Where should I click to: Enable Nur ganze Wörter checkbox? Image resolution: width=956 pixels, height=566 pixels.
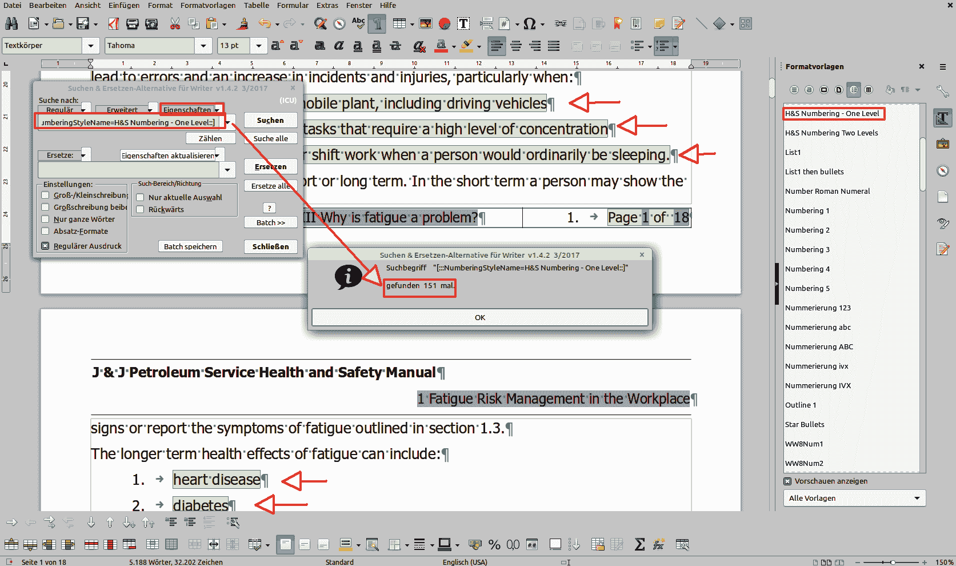tap(45, 219)
